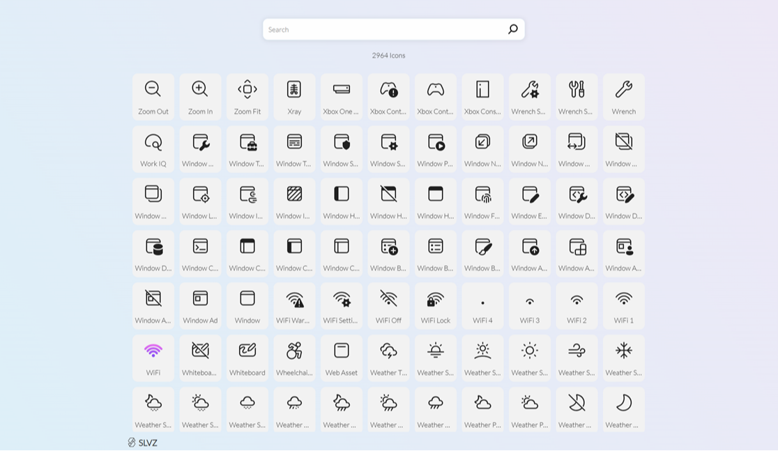Choose the Zoom Fit icon

(247, 97)
